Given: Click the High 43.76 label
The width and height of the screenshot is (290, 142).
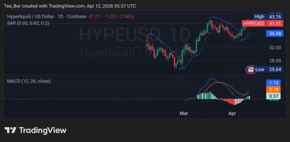Looking at the screenshot, I should click(x=268, y=17).
